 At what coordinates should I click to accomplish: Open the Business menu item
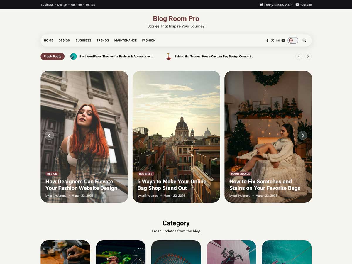point(83,40)
